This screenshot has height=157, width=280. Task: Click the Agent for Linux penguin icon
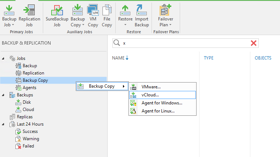133,111
